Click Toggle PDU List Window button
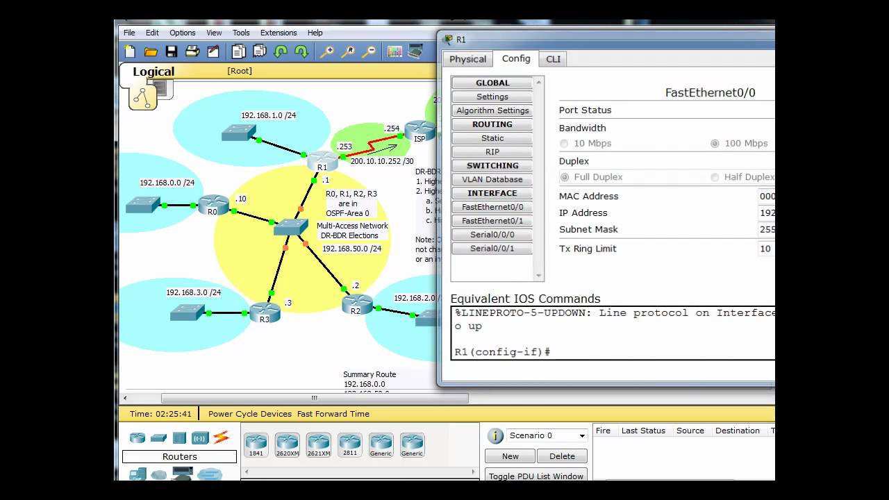The width and height of the screenshot is (889, 500). pyautogui.click(x=536, y=475)
